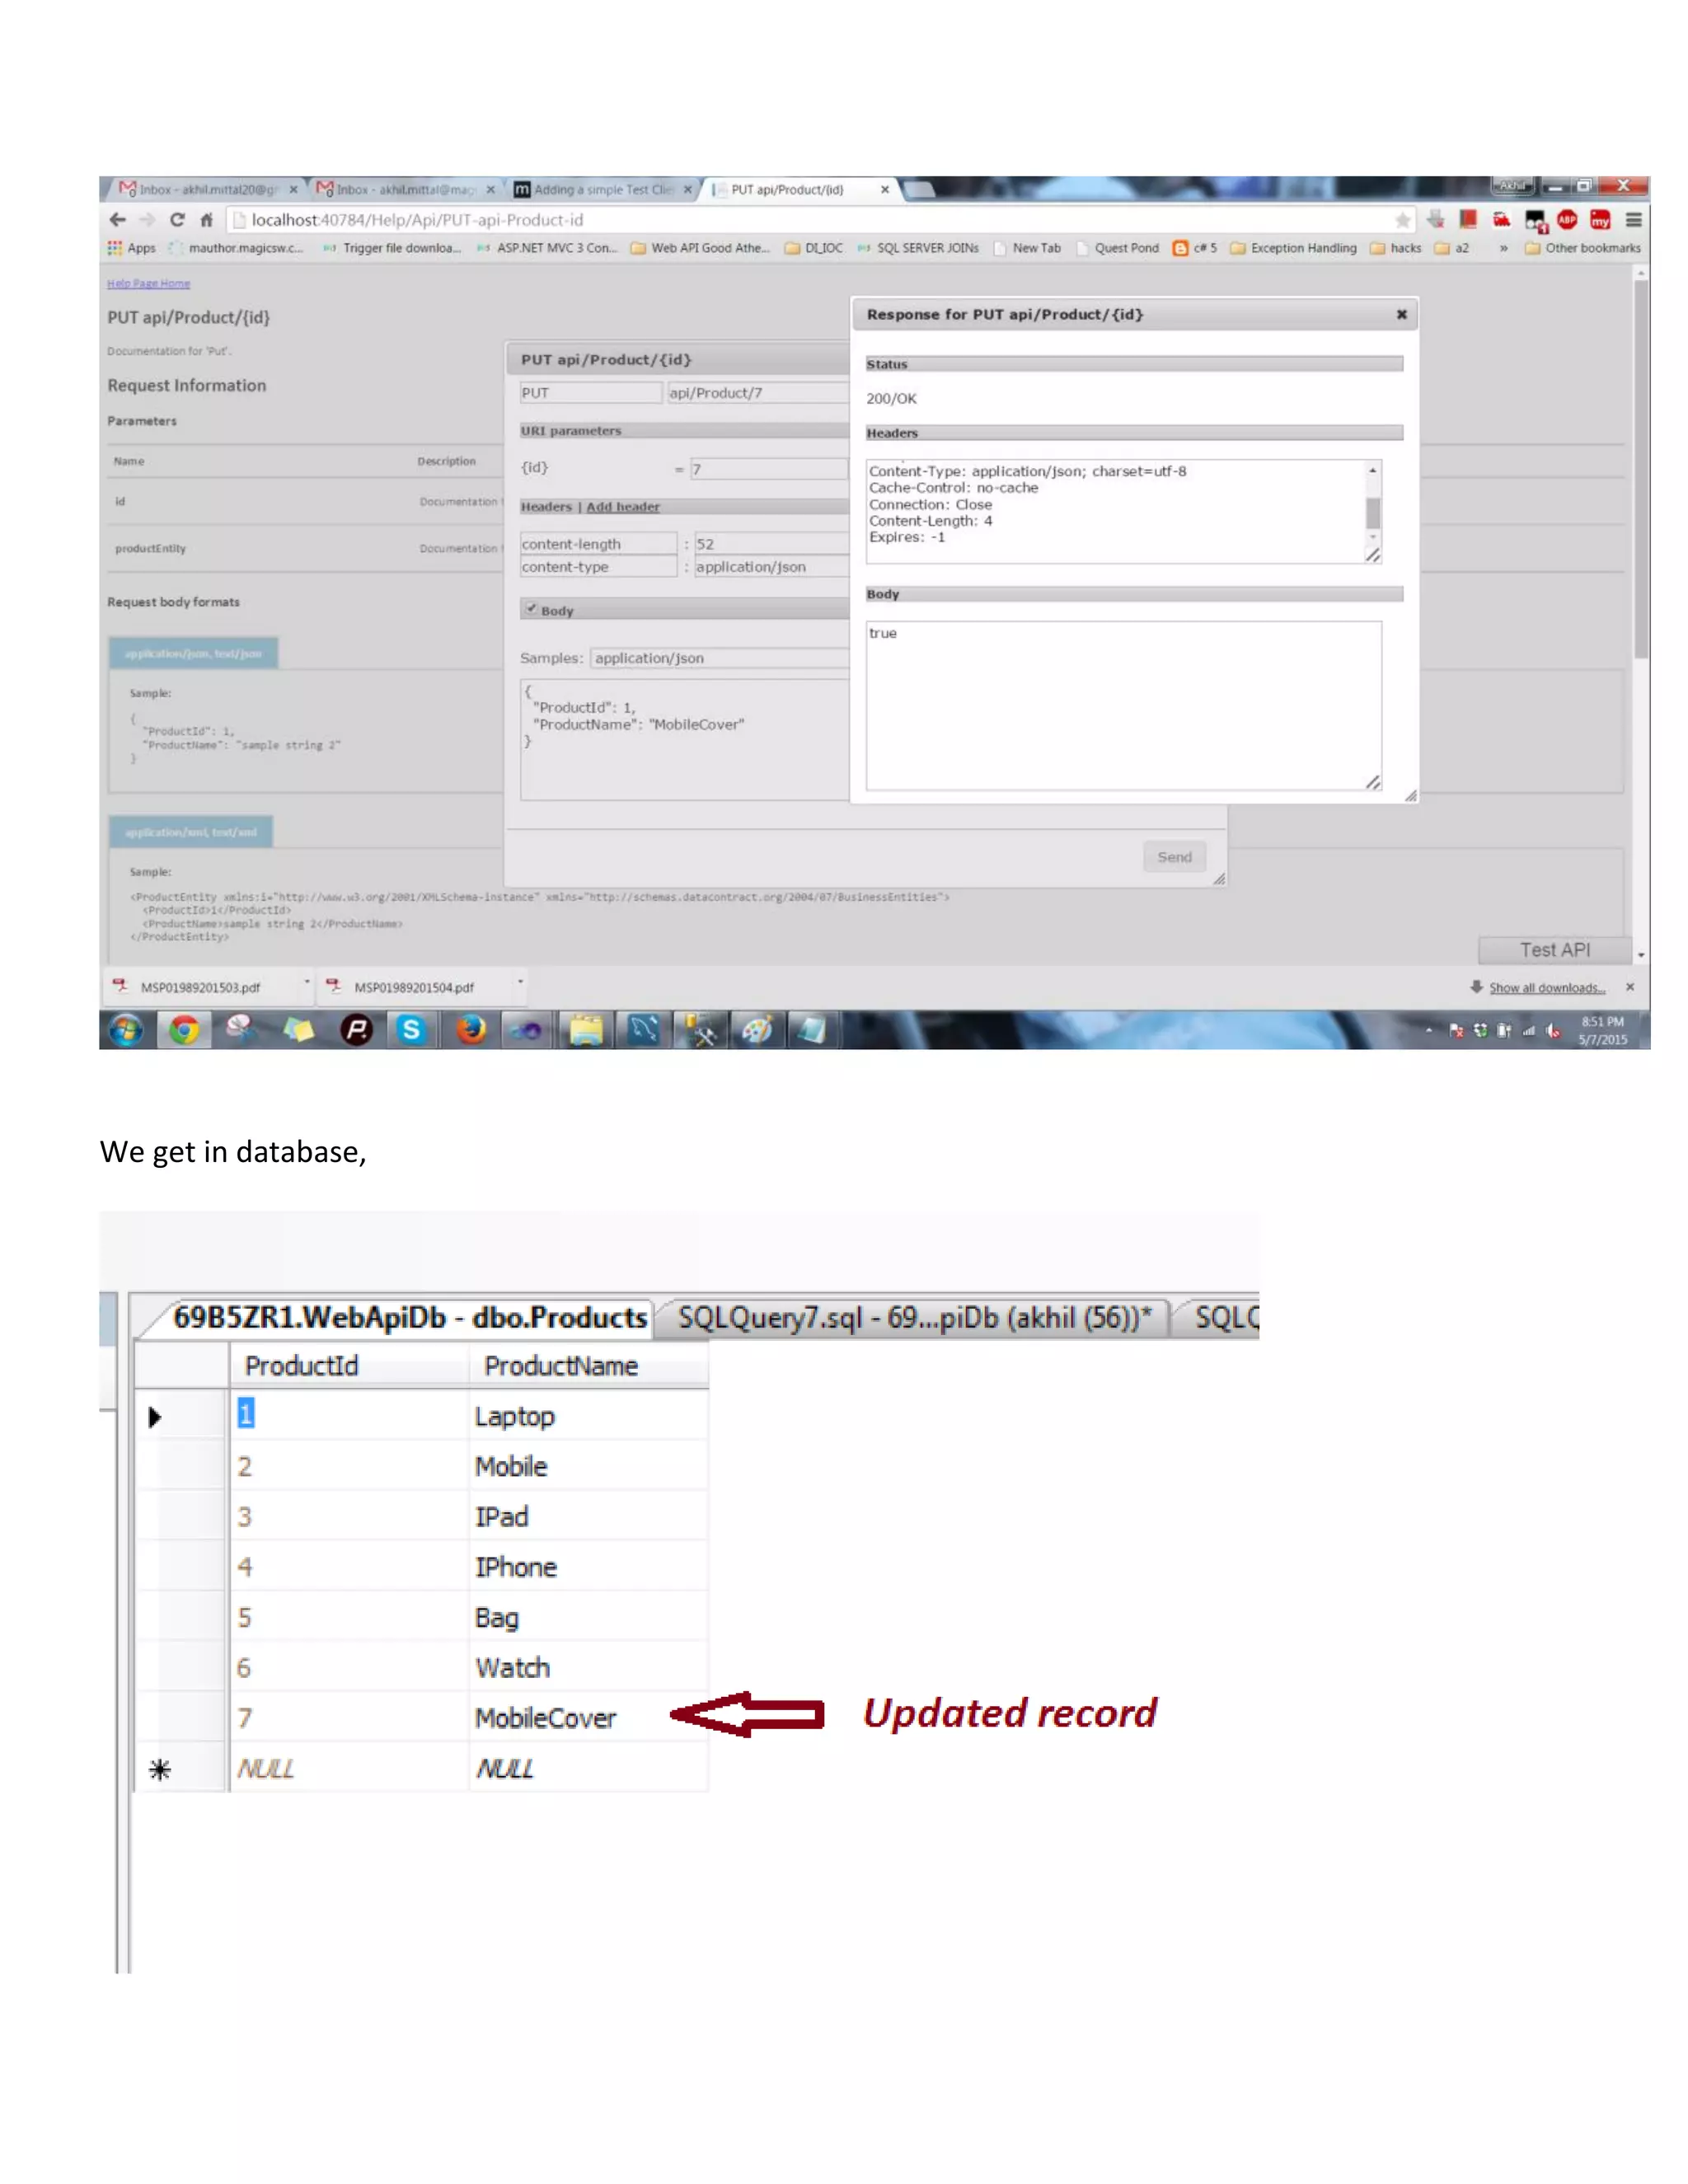Open Windows Explorer folder in the taskbar
1688x2184 pixels.
tap(586, 1030)
